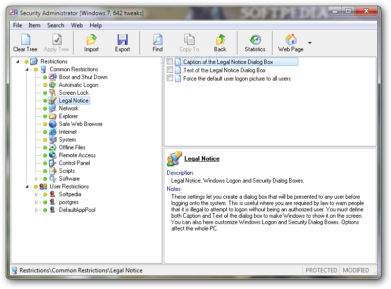This screenshot has width=391, height=289.
Task: Click the Internet Explorer icon in tree
Action: [53, 132]
